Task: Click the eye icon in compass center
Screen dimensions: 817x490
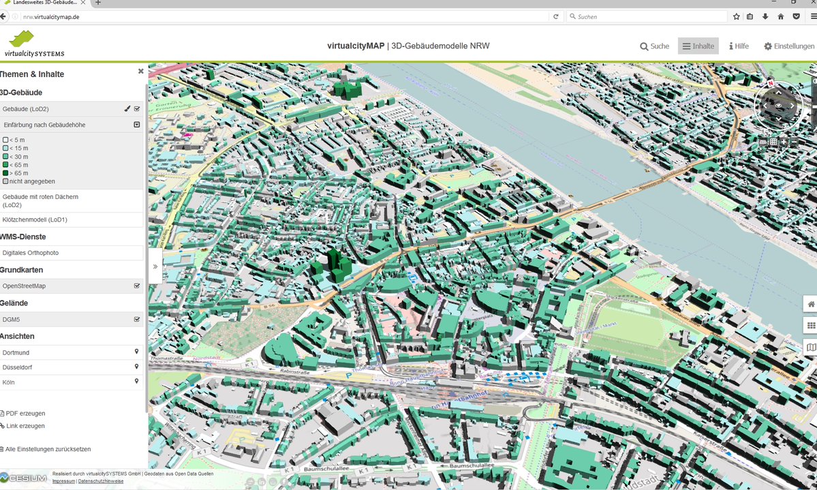Action: [x=779, y=106]
